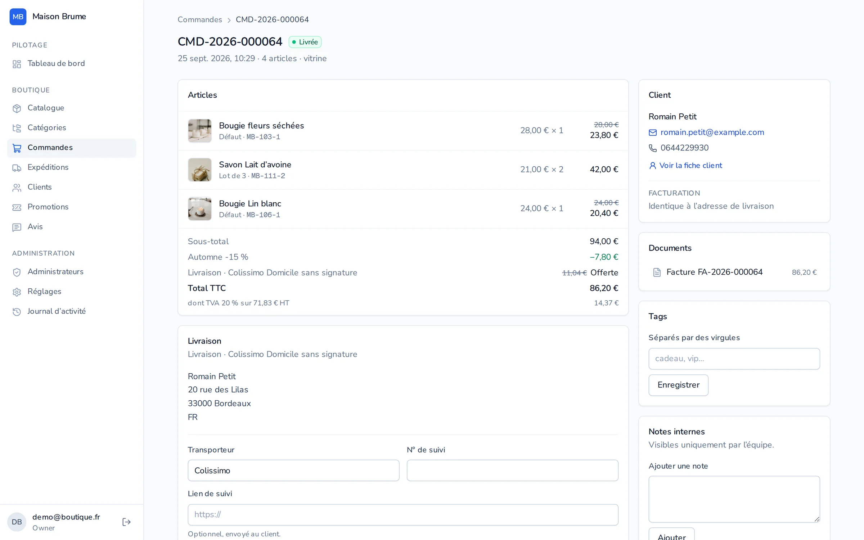
Task: Click the Réglages gear icon
Action: (x=17, y=292)
